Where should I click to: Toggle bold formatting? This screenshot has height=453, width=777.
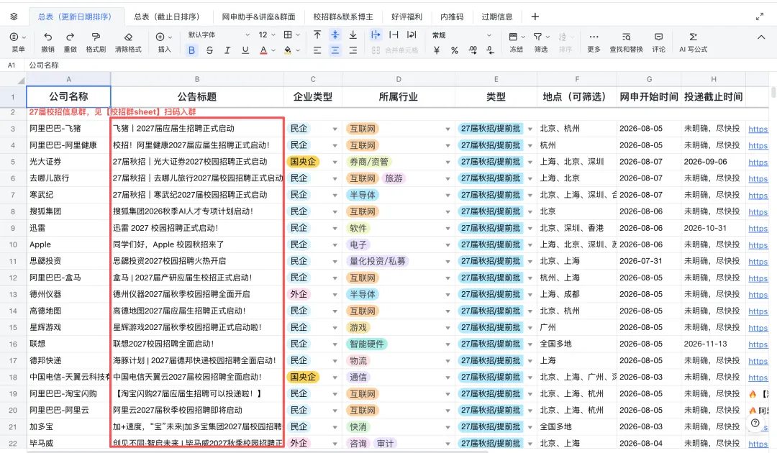(x=192, y=50)
